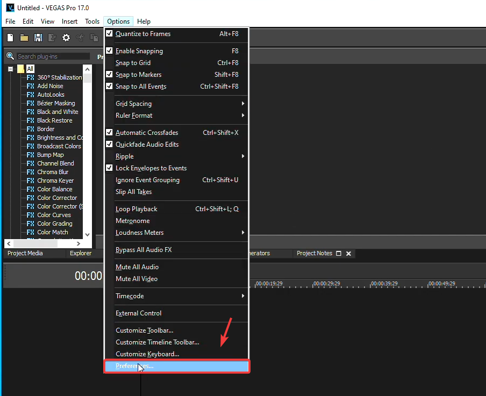Expand Timecode submenu
This screenshot has width=486, height=396.
(177, 296)
